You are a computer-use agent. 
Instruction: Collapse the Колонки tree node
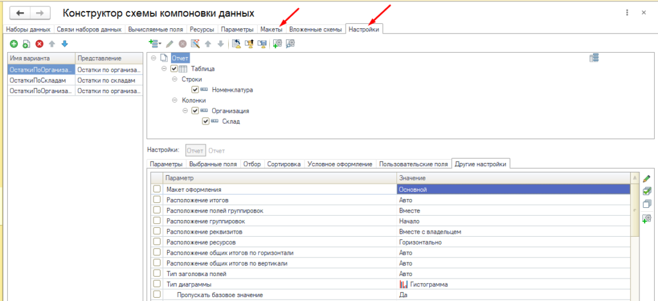pos(175,101)
